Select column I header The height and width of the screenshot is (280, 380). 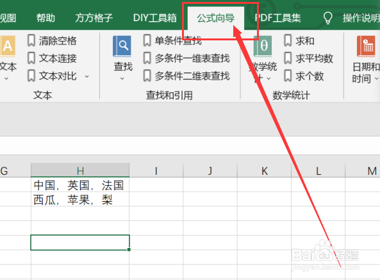156,170
